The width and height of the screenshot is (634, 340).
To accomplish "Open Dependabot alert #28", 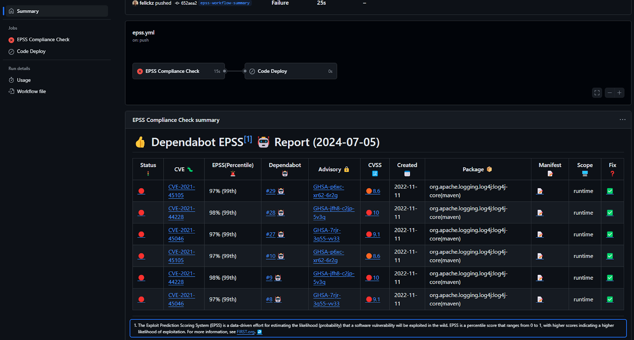I will (271, 213).
